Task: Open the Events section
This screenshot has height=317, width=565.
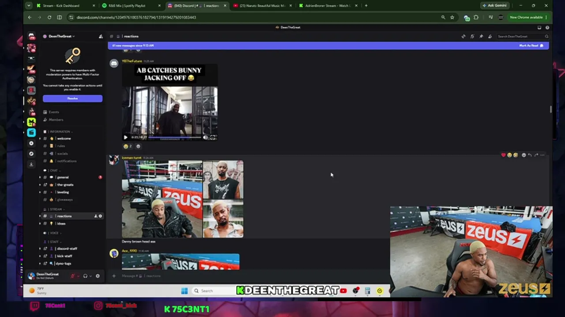Action: (53, 112)
